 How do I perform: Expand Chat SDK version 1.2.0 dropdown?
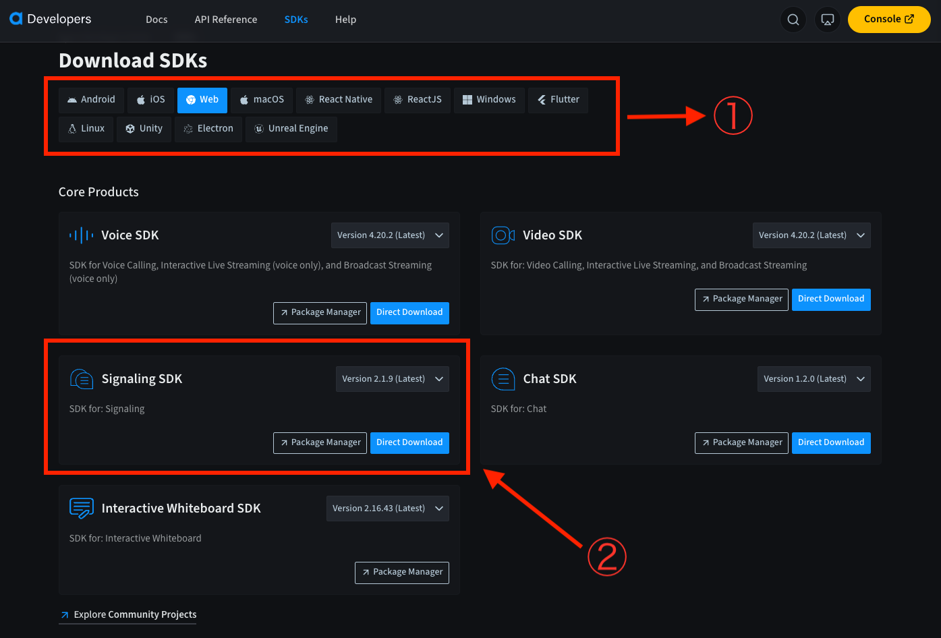click(x=814, y=379)
